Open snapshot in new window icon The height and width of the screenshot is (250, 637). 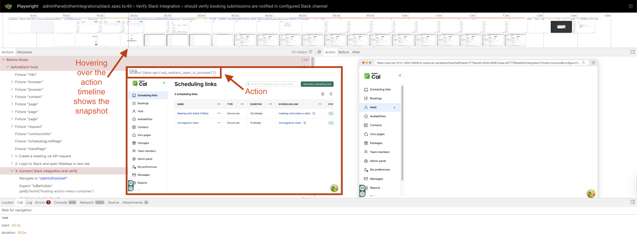(x=632, y=52)
